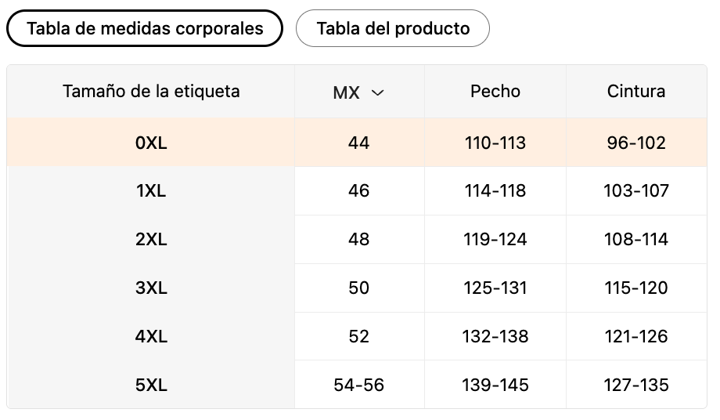Select the 5XL size row label

click(x=151, y=385)
